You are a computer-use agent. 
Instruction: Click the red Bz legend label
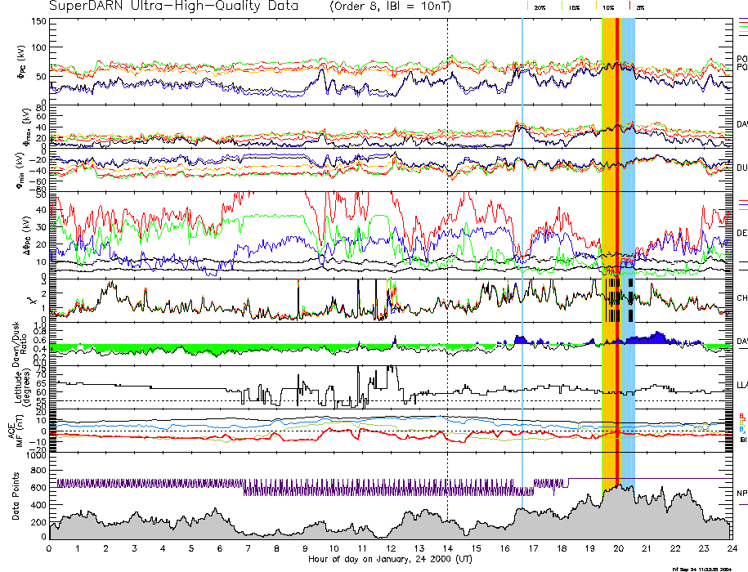click(x=742, y=417)
